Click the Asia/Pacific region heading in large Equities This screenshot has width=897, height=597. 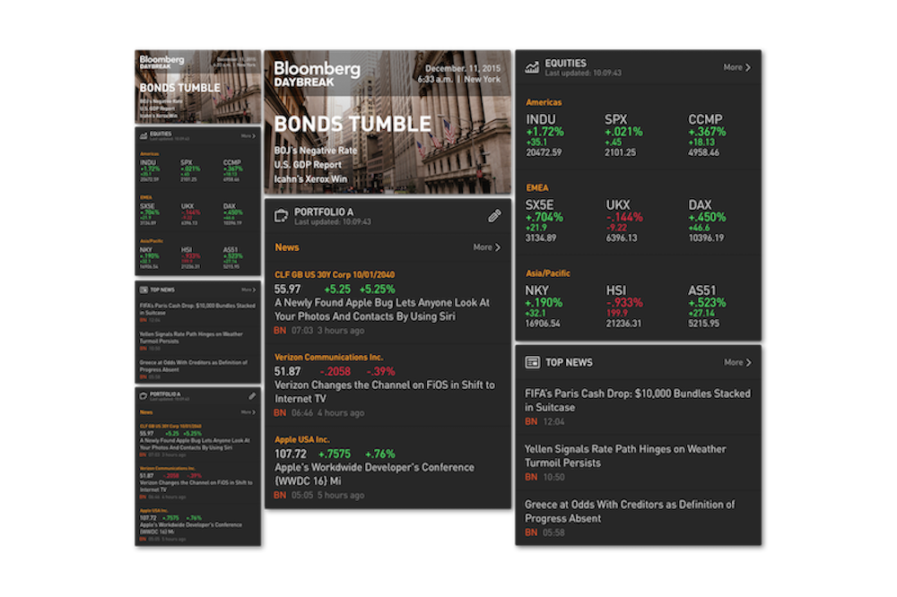(x=547, y=273)
